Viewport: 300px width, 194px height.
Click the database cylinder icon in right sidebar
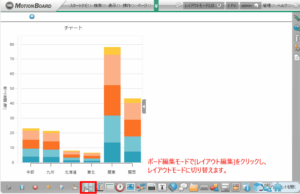[x=296, y=38]
